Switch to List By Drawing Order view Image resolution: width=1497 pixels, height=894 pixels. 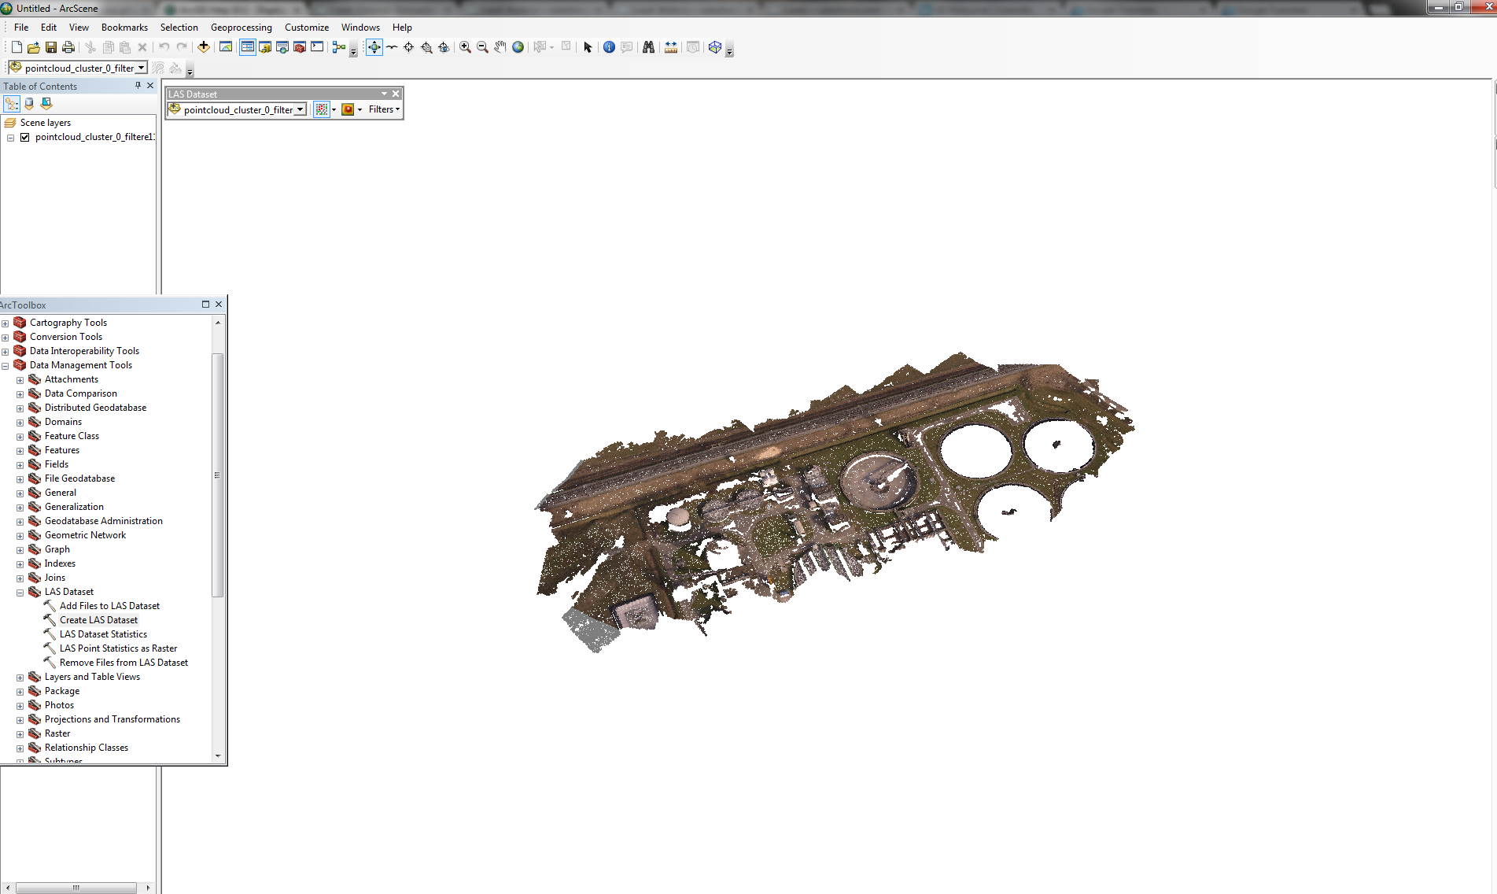(12, 104)
